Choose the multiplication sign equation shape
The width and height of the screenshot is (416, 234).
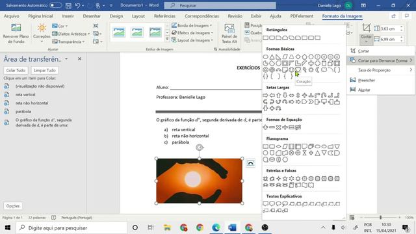point(279,127)
